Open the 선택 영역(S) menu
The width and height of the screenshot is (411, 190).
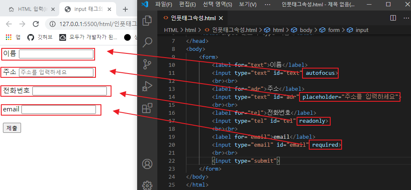coord(217,4)
